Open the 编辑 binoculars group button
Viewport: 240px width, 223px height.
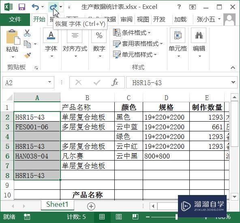point(199,43)
